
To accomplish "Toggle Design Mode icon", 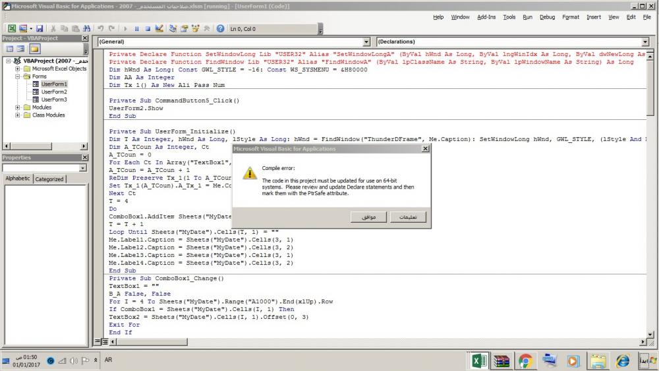I will point(159,28).
